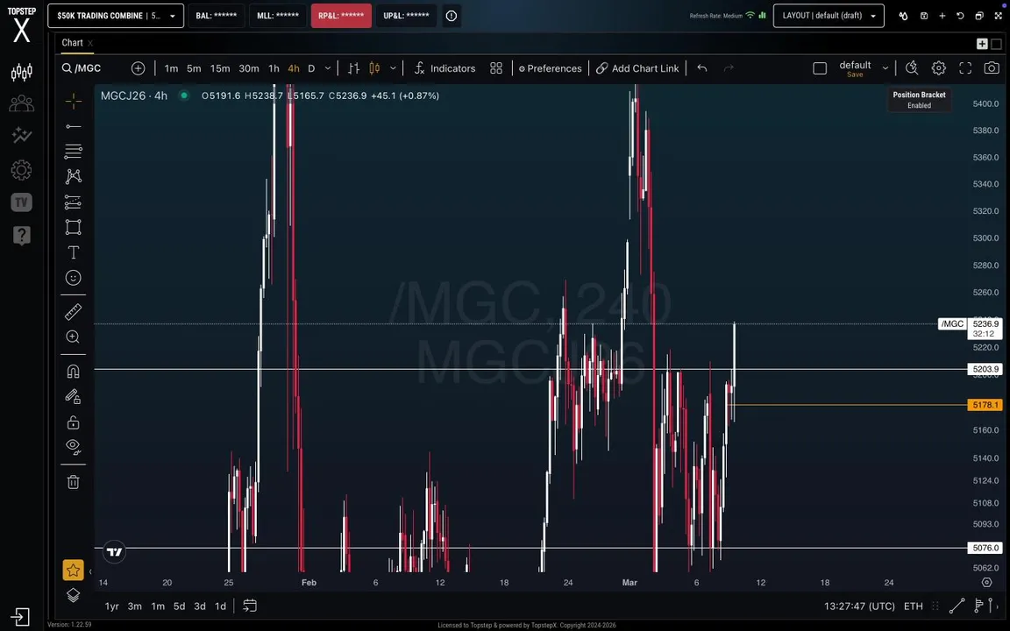The width and height of the screenshot is (1010, 631).
Task: Add a panel with white plus button
Action: pos(982,44)
